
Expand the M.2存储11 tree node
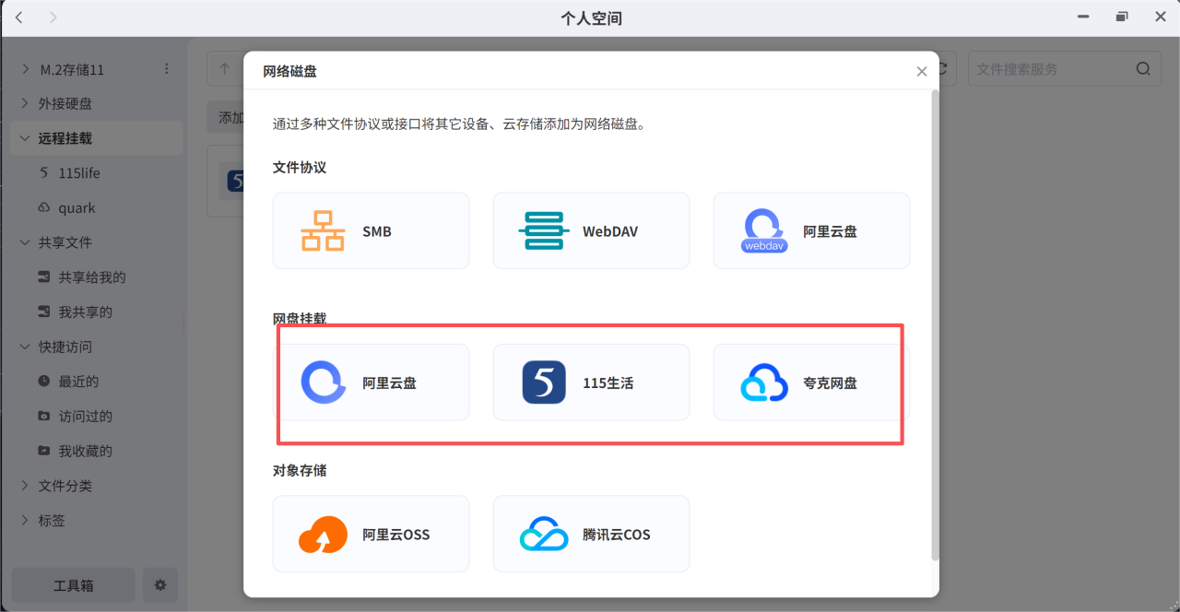25,69
